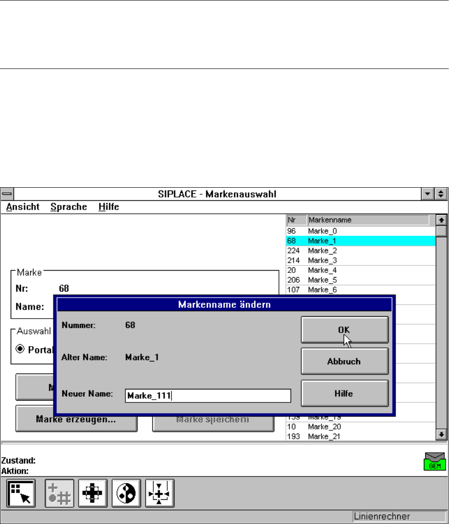Select the Marke_6 row
449x524 pixels.
click(x=361, y=289)
